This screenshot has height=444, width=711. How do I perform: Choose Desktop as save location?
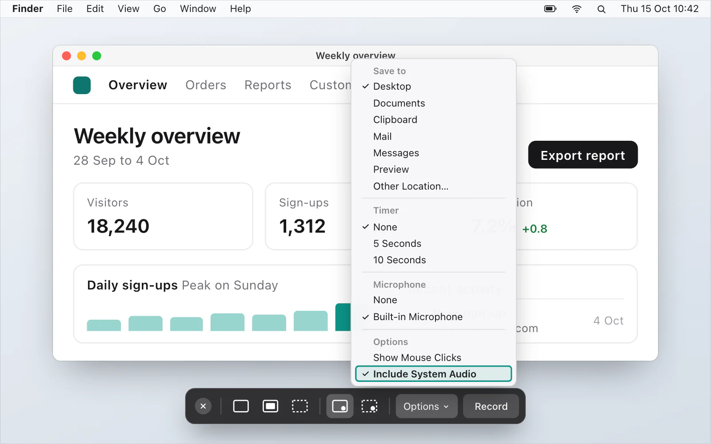coord(433,87)
